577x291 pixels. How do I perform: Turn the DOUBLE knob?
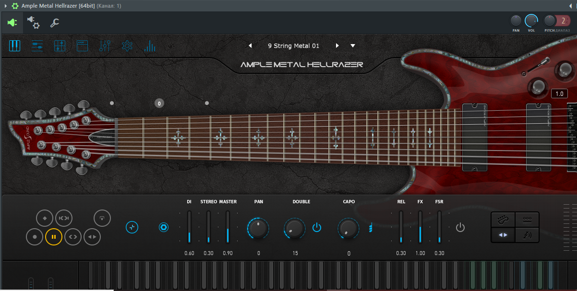coord(295,228)
